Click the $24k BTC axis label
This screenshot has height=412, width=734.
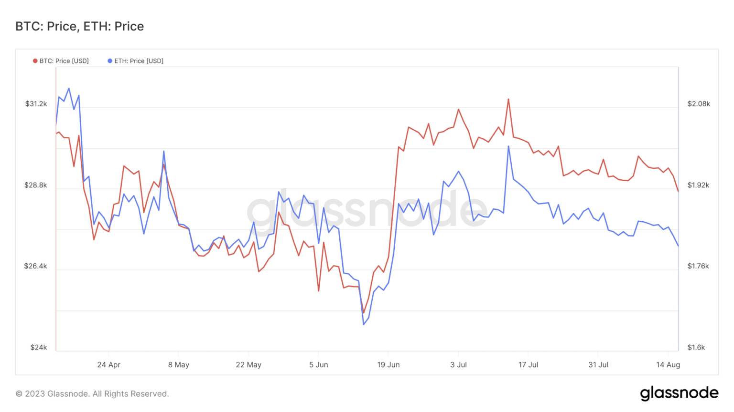click(x=38, y=348)
